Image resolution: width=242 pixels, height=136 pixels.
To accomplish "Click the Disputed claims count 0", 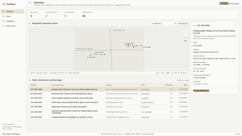I will [x=65, y=16].
